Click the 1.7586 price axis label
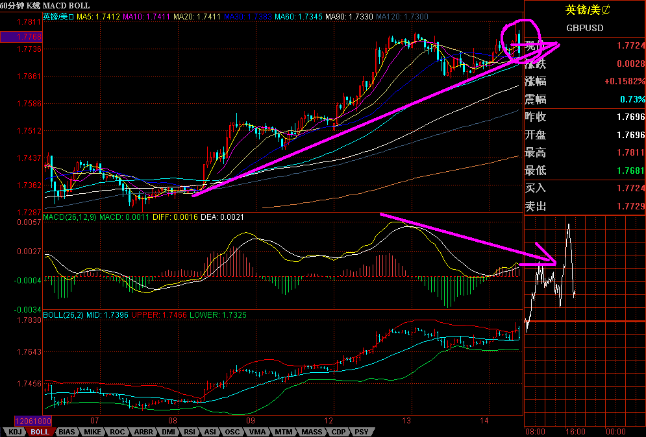Screen dimensions: 646x437 pos(29,103)
